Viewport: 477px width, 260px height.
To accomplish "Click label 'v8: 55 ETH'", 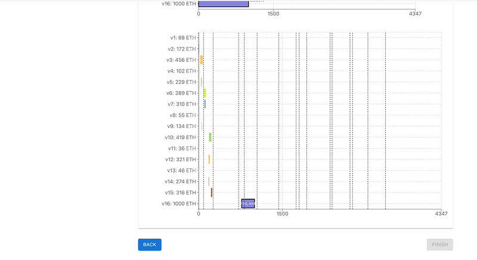I will pyautogui.click(x=183, y=115).
